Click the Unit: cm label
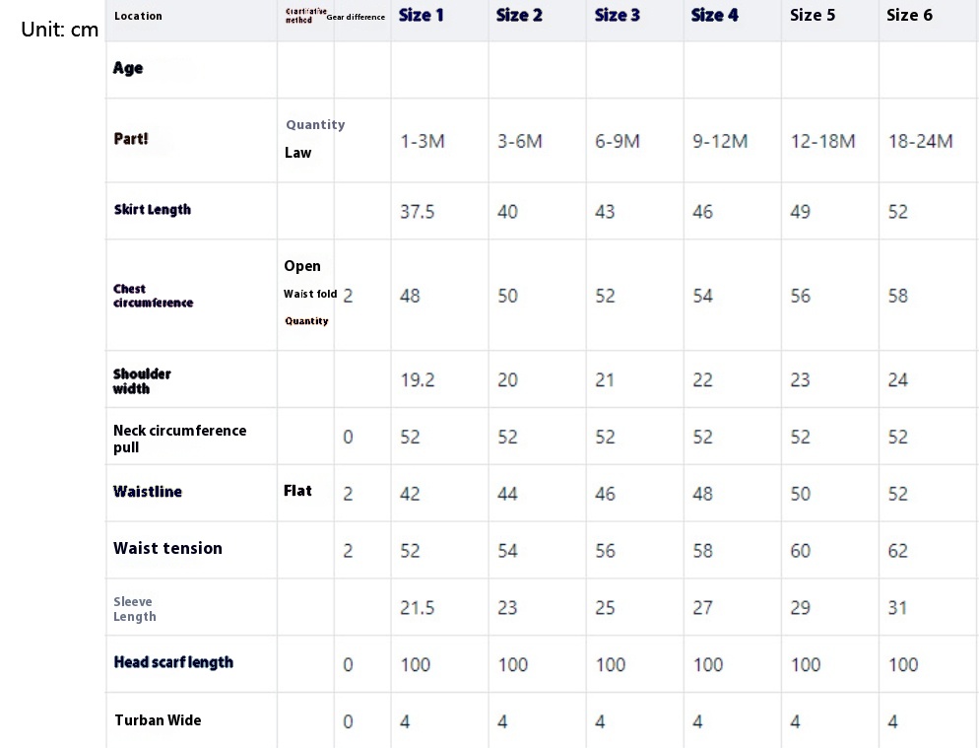 60,30
